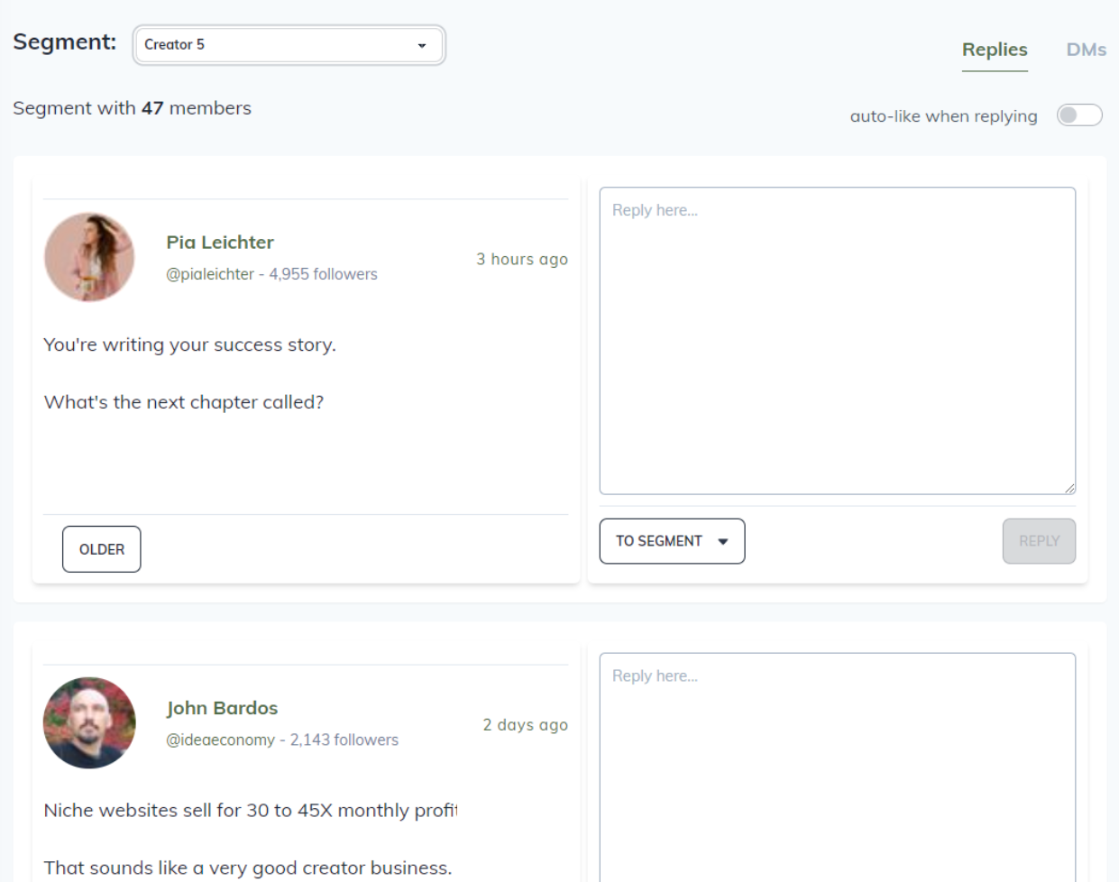Viewport: 1119px width, 882px height.
Task: Click the TO SEGMENT caret icon
Action: (723, 542)
